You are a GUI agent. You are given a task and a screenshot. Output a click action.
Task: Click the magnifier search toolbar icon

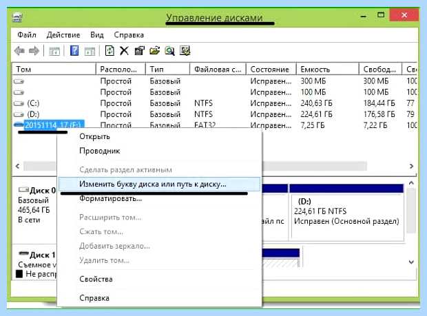(x=169, y=51)
